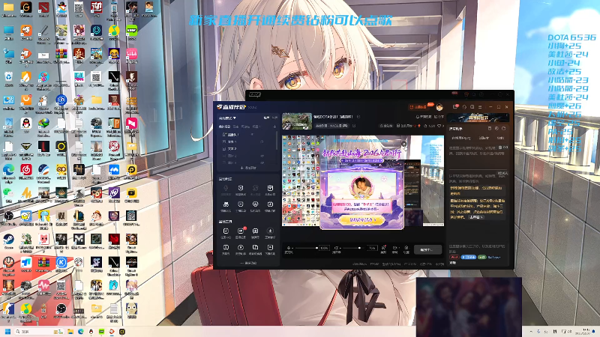Open the pink bilibili desktop shortcut
This screenshot has width=600, height=337.
click(x=131, y=53)
